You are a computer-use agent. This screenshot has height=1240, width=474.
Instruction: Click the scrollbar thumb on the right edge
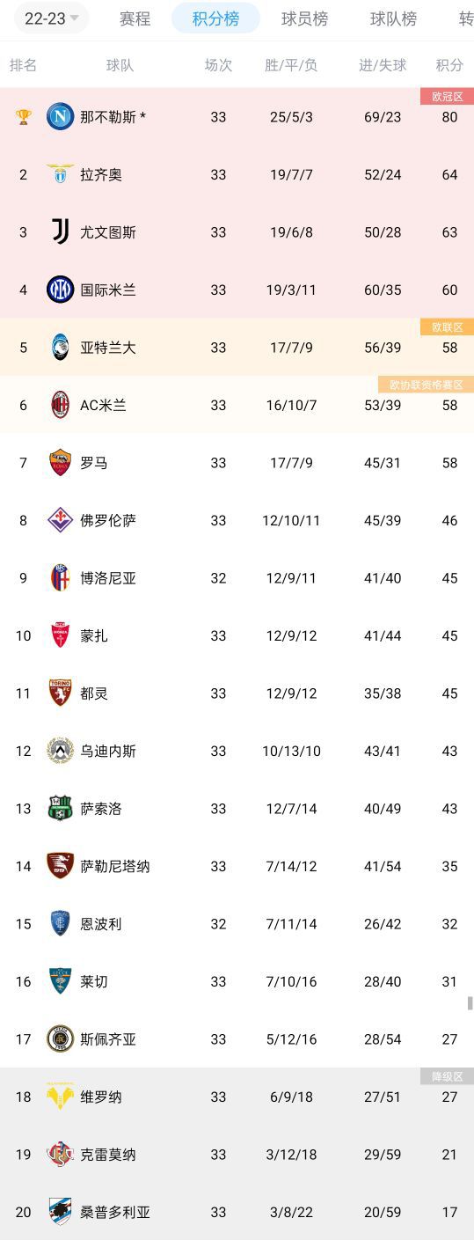470,1002
